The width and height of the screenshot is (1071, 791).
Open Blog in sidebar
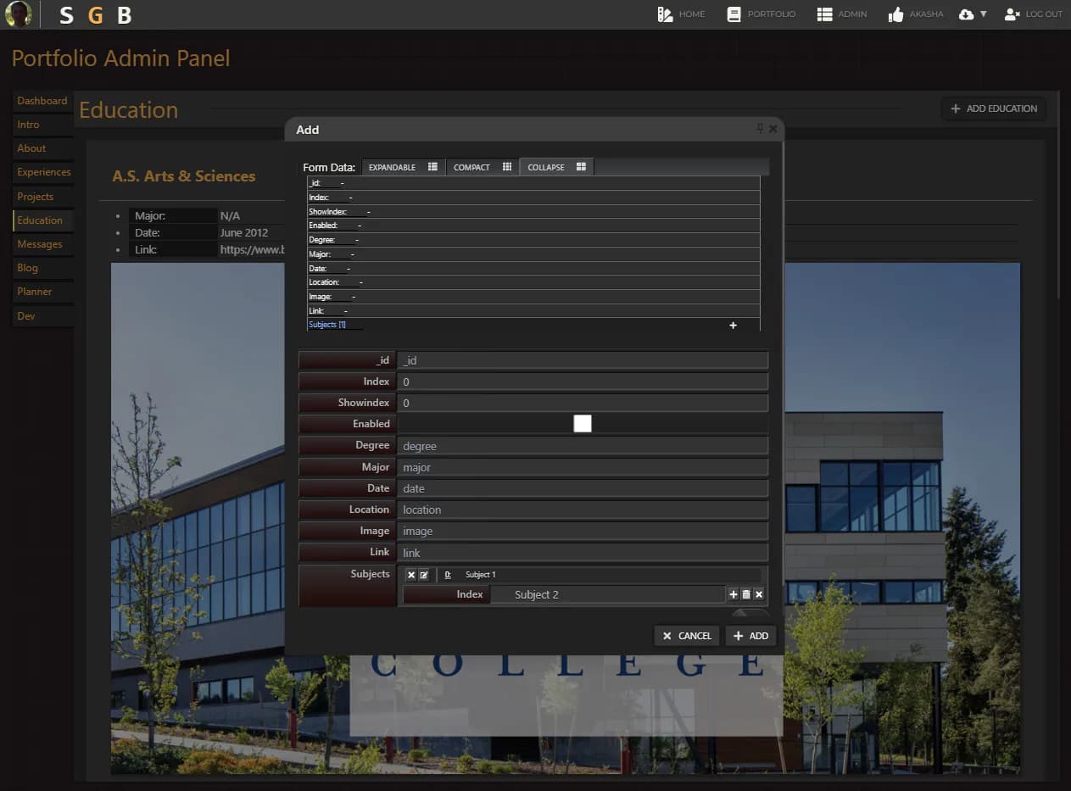pyautogui.click(x=42, y=268)
